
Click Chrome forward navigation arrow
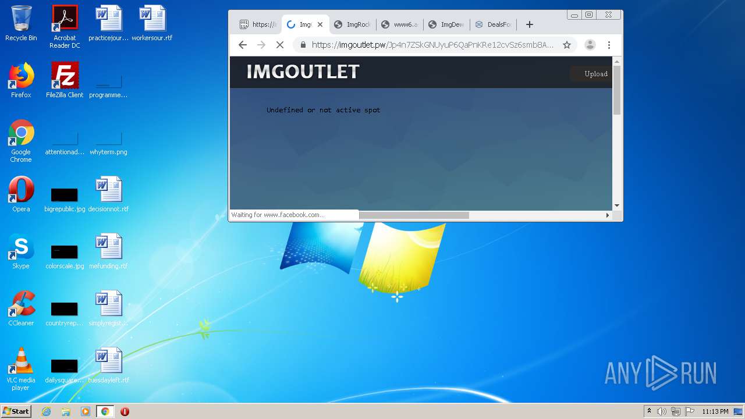tap(261, 45)
